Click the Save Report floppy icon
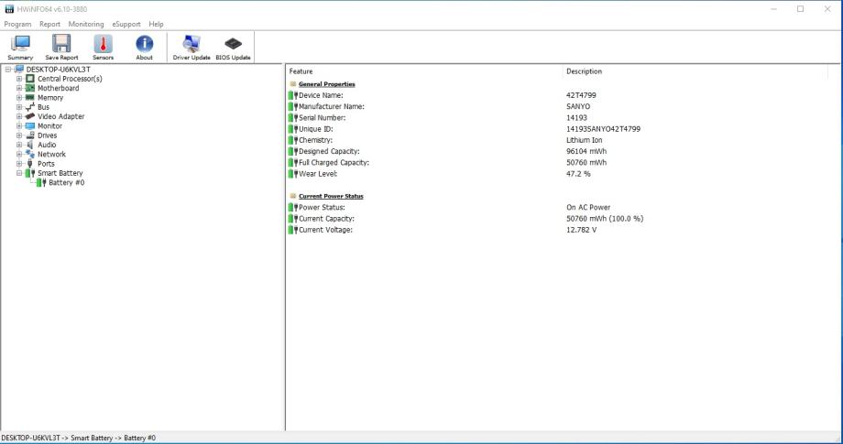Viewport: 843px width, 444px height. click(61, 47)
